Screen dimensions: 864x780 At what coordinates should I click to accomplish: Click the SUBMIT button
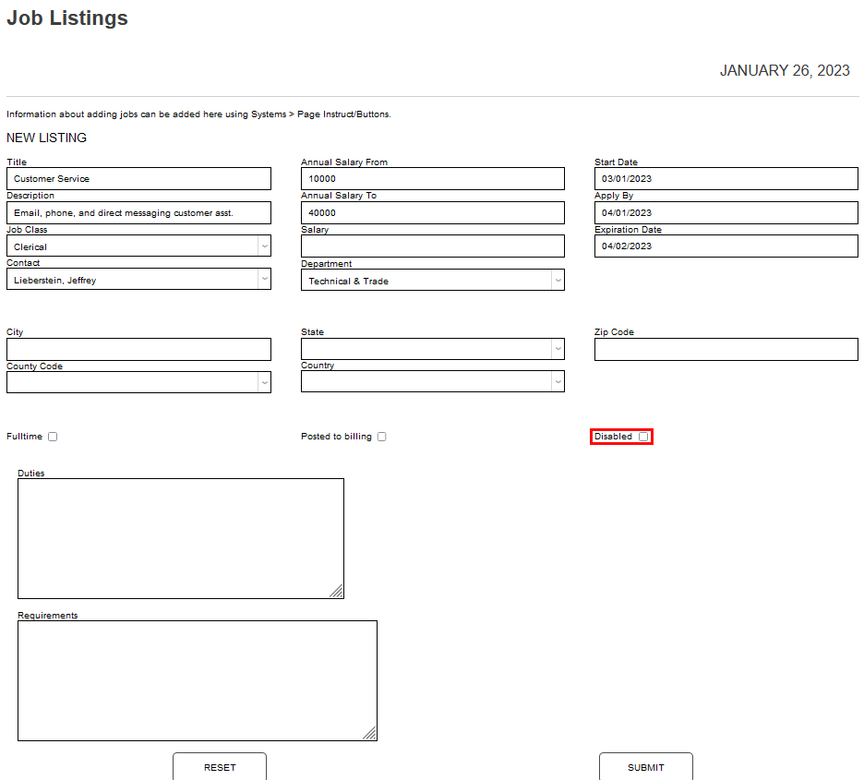point(645,767)
